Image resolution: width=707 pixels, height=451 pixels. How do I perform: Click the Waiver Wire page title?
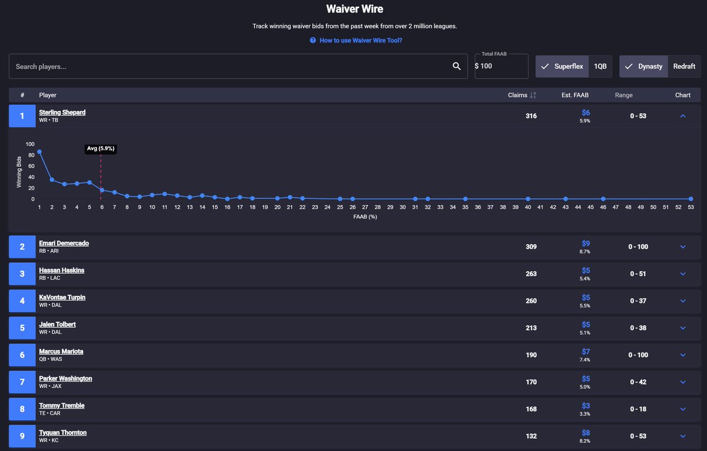355,9
